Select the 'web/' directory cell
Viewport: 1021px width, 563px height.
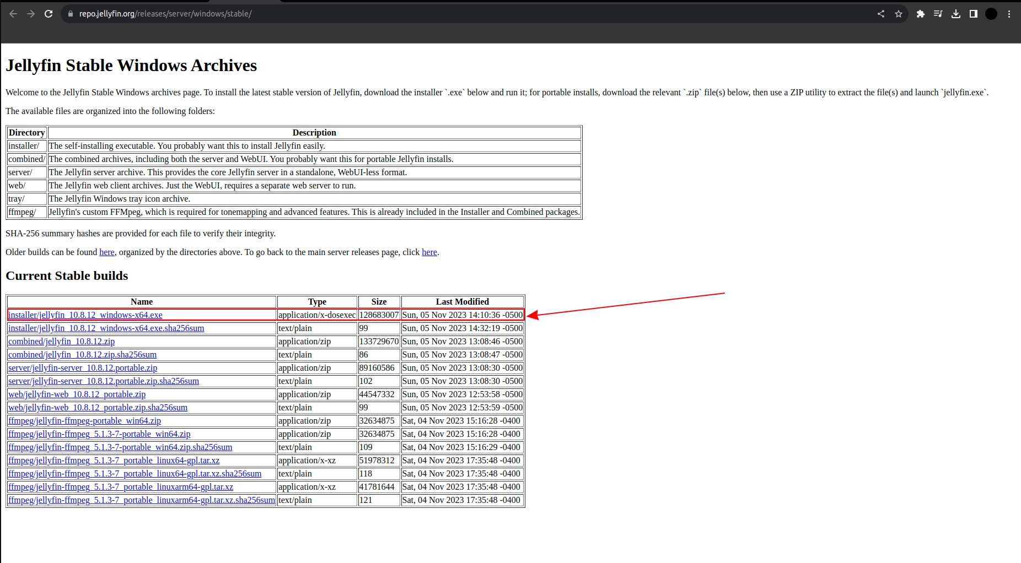[x=27, y=186]
